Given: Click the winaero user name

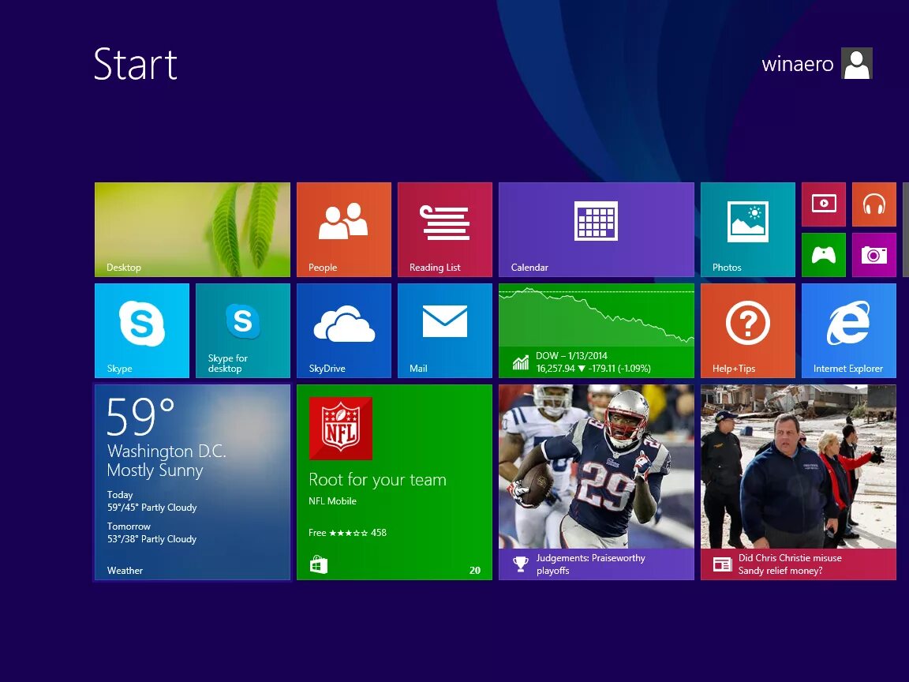Looking at the screenshot, I should tap(798, 64).
